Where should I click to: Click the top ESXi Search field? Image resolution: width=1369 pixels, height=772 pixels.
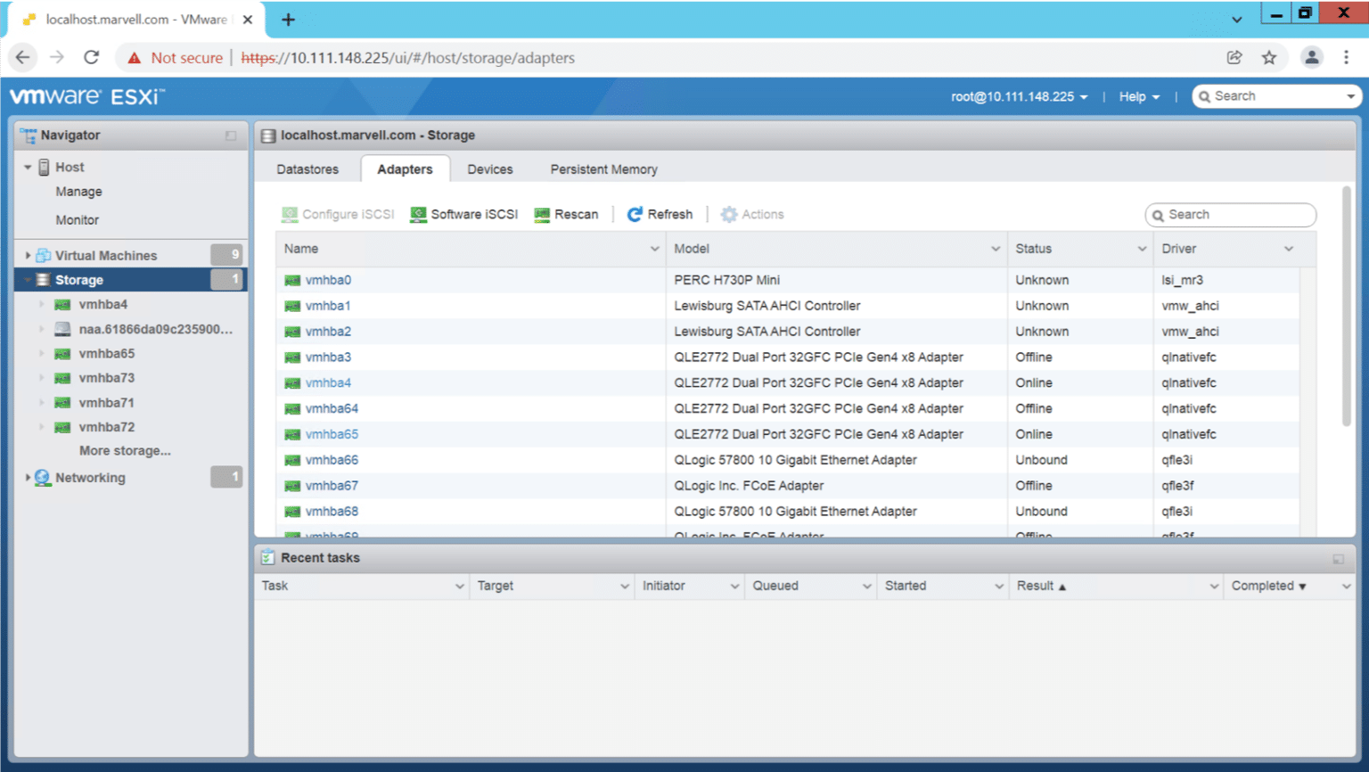[1276, 96]
